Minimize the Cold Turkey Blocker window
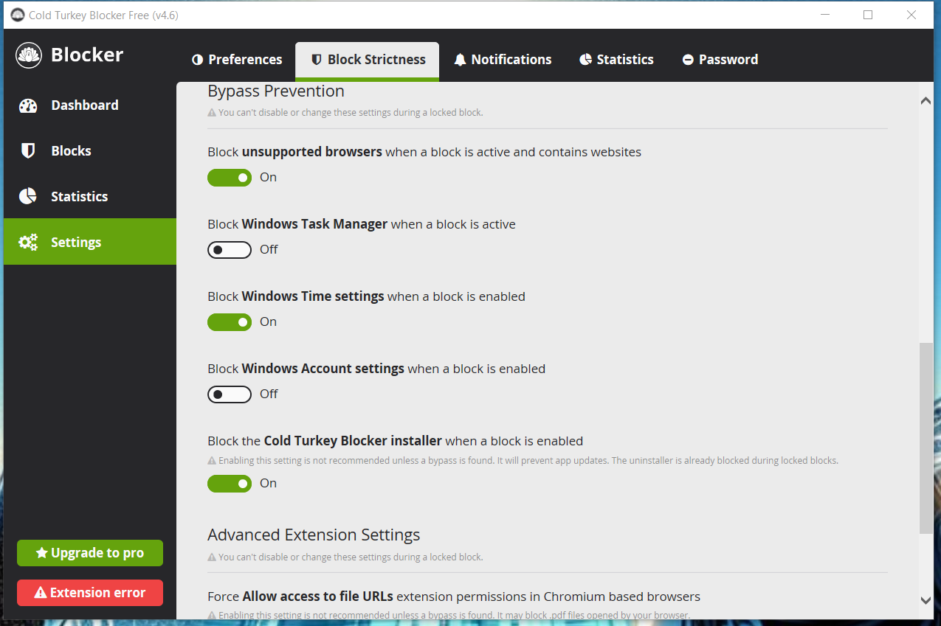 (x=825, y=15)
